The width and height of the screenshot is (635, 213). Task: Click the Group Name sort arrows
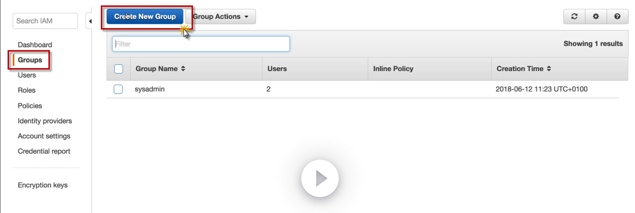pyautogui.click(x=183, y=68)
